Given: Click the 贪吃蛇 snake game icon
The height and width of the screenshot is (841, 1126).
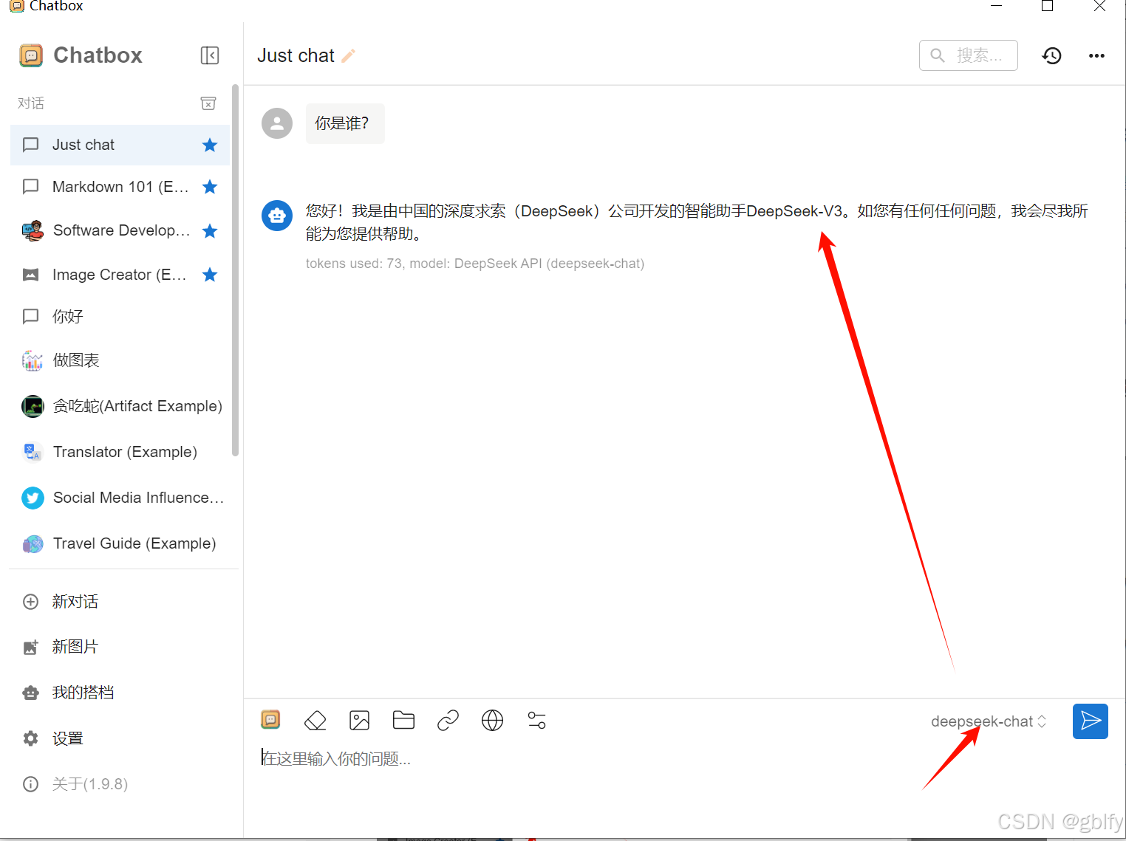Looking at the screenshot, I should pyautogui.click(x=32, y=406).
